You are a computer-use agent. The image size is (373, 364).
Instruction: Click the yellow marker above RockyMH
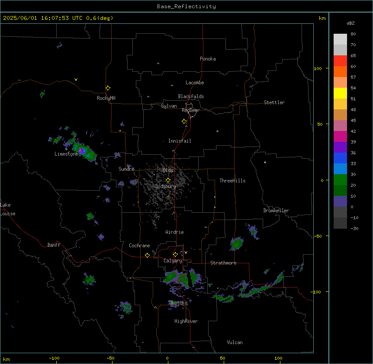click(x=108, y=88)
